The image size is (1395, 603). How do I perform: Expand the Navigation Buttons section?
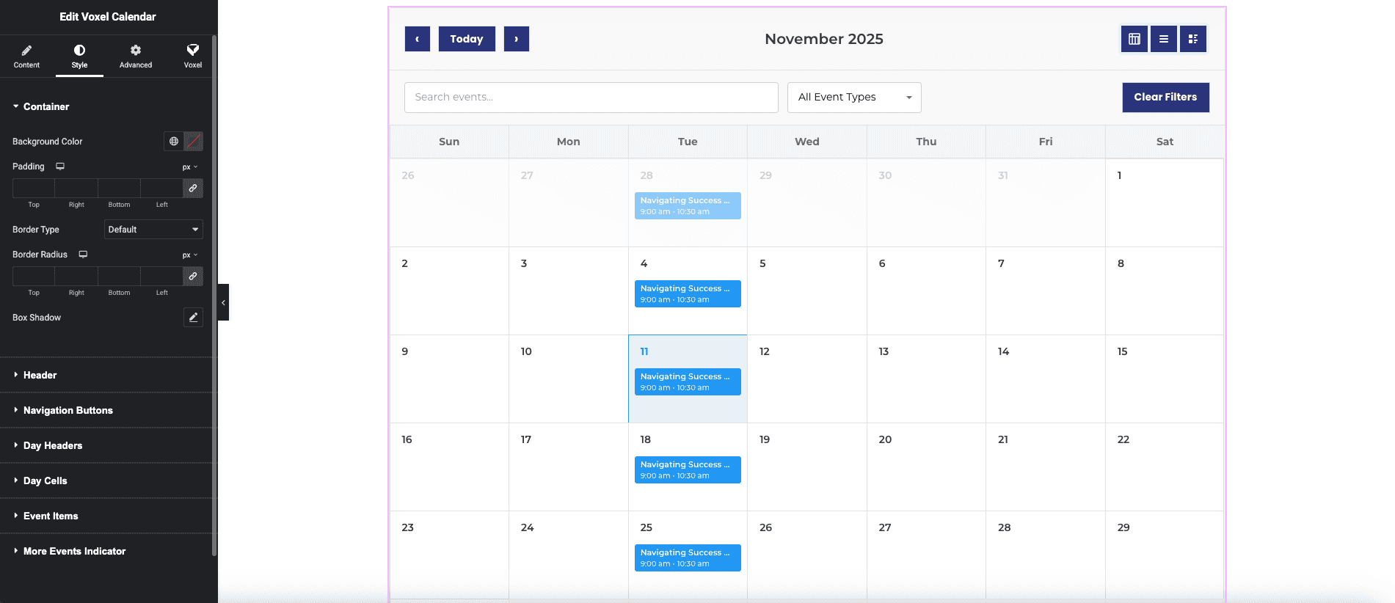coord(68,410)
